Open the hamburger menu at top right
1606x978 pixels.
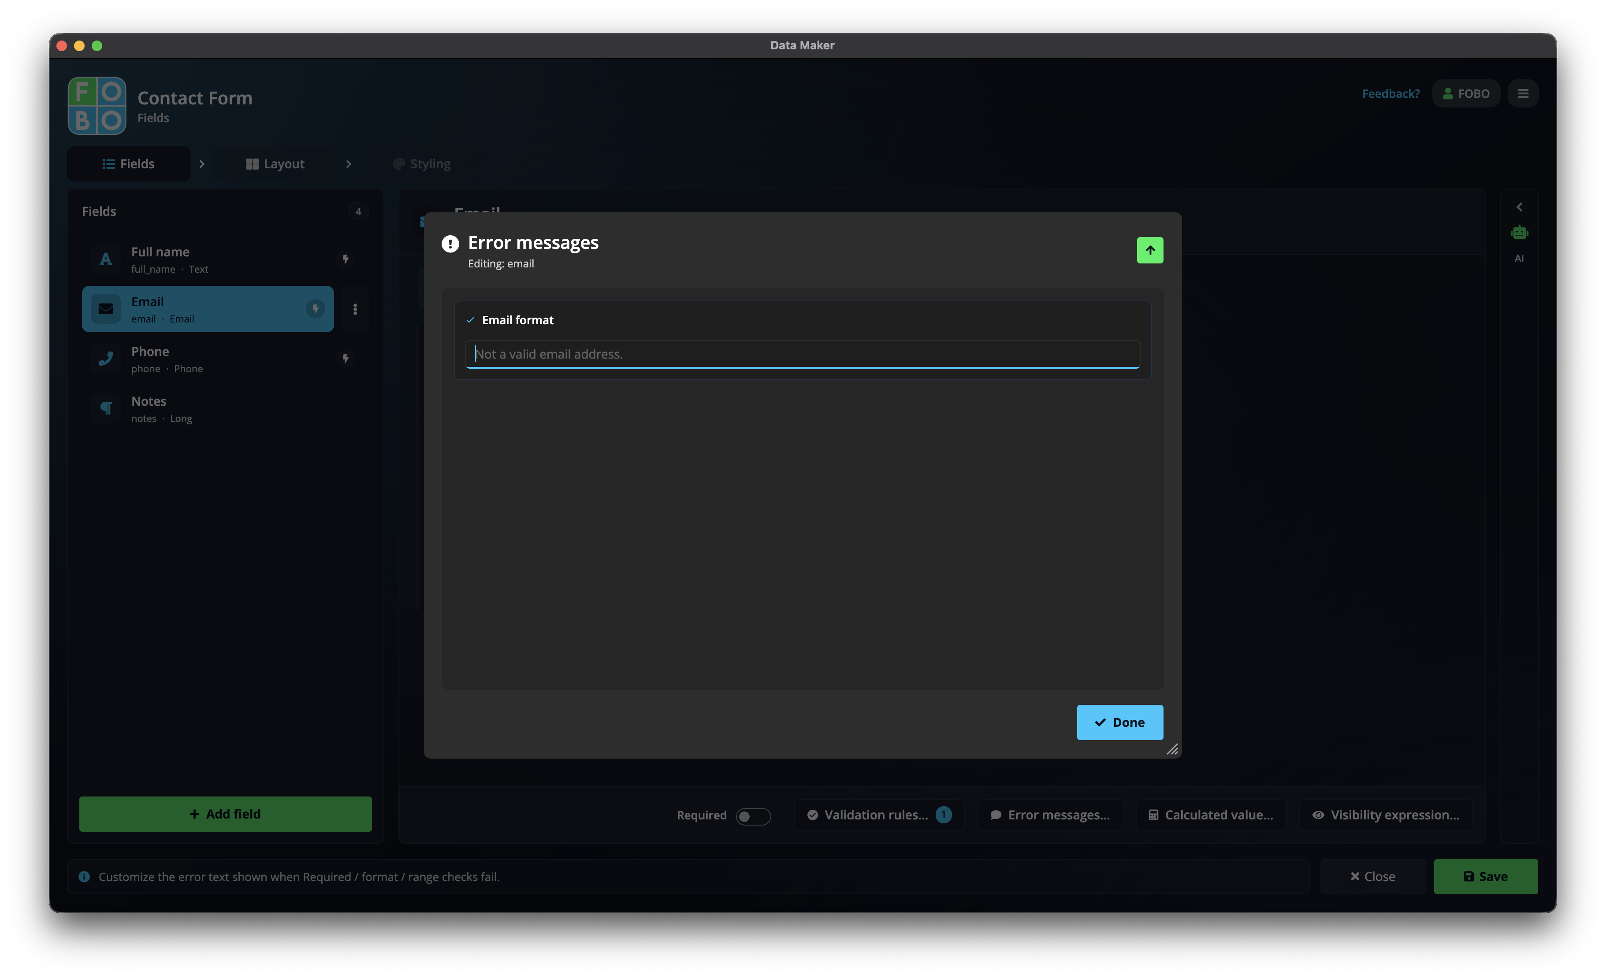[1523, 93]
